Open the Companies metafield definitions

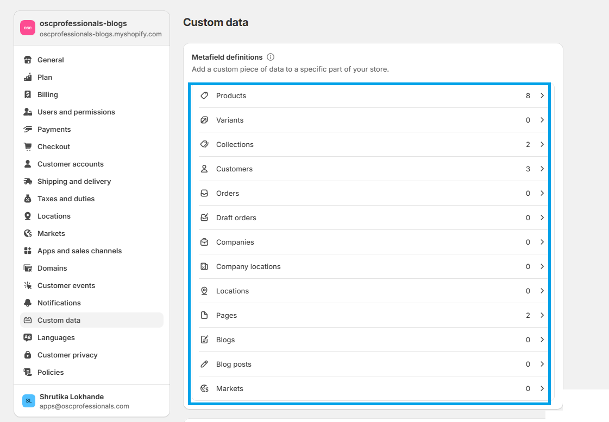(x=235, y=242)
